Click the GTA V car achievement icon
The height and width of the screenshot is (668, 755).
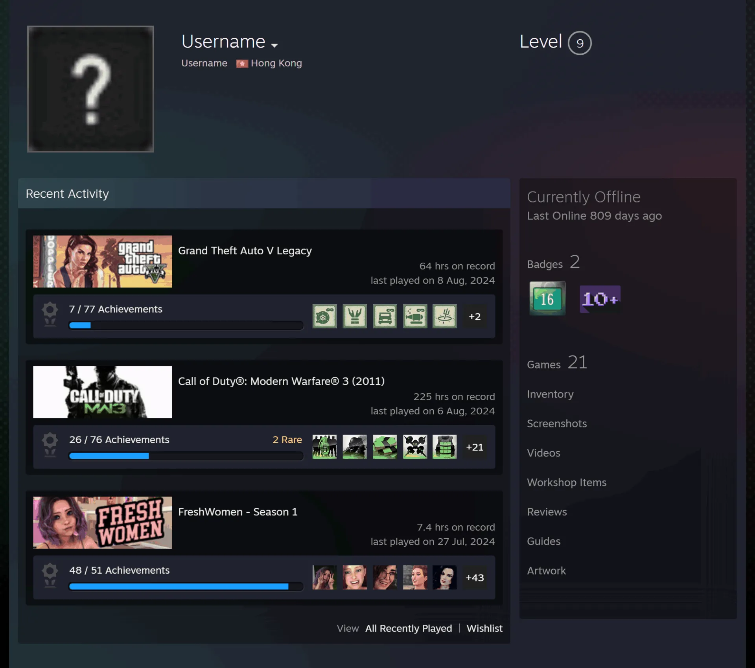pos(385,316)
